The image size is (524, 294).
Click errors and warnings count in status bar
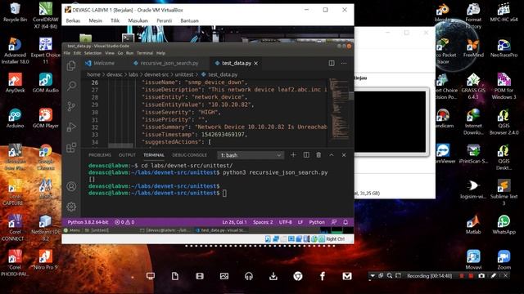click(124, 222)
